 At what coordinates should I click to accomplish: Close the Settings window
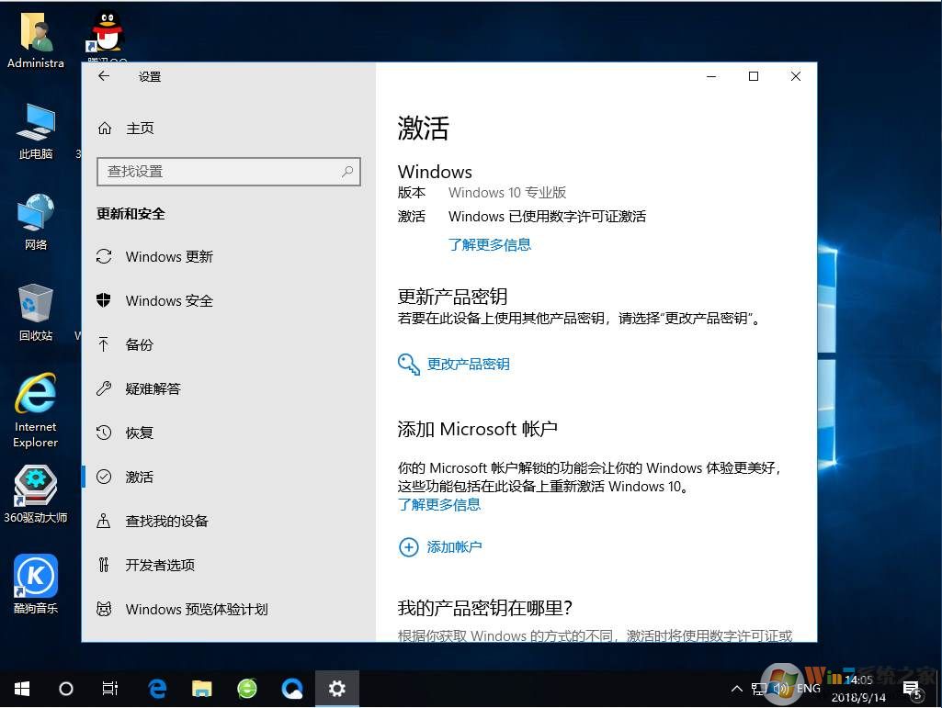(795, 76)
